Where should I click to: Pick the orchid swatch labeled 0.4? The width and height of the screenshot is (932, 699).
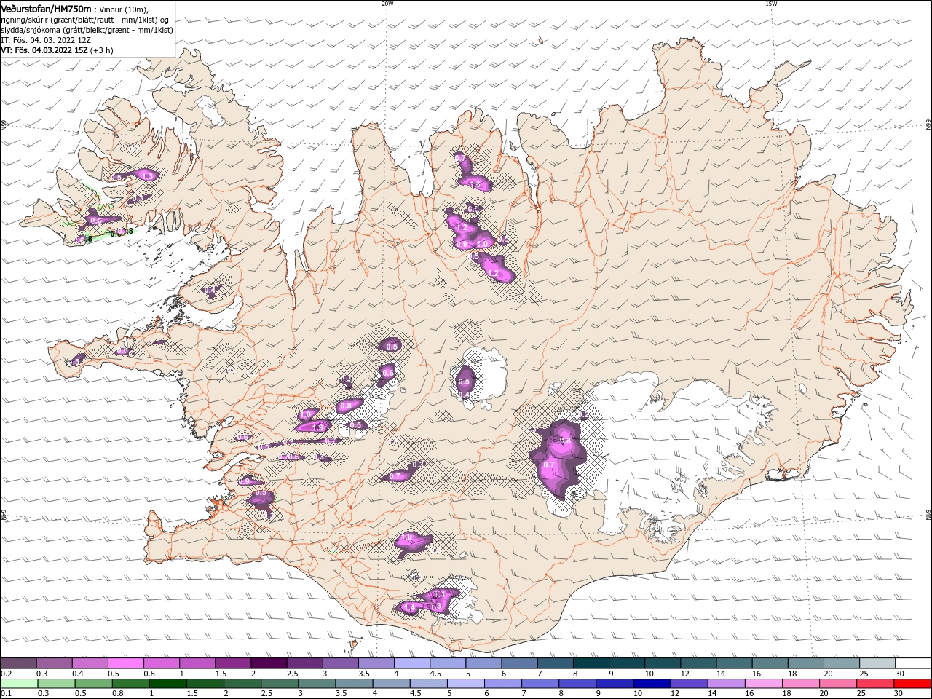[x=90, y=663]
